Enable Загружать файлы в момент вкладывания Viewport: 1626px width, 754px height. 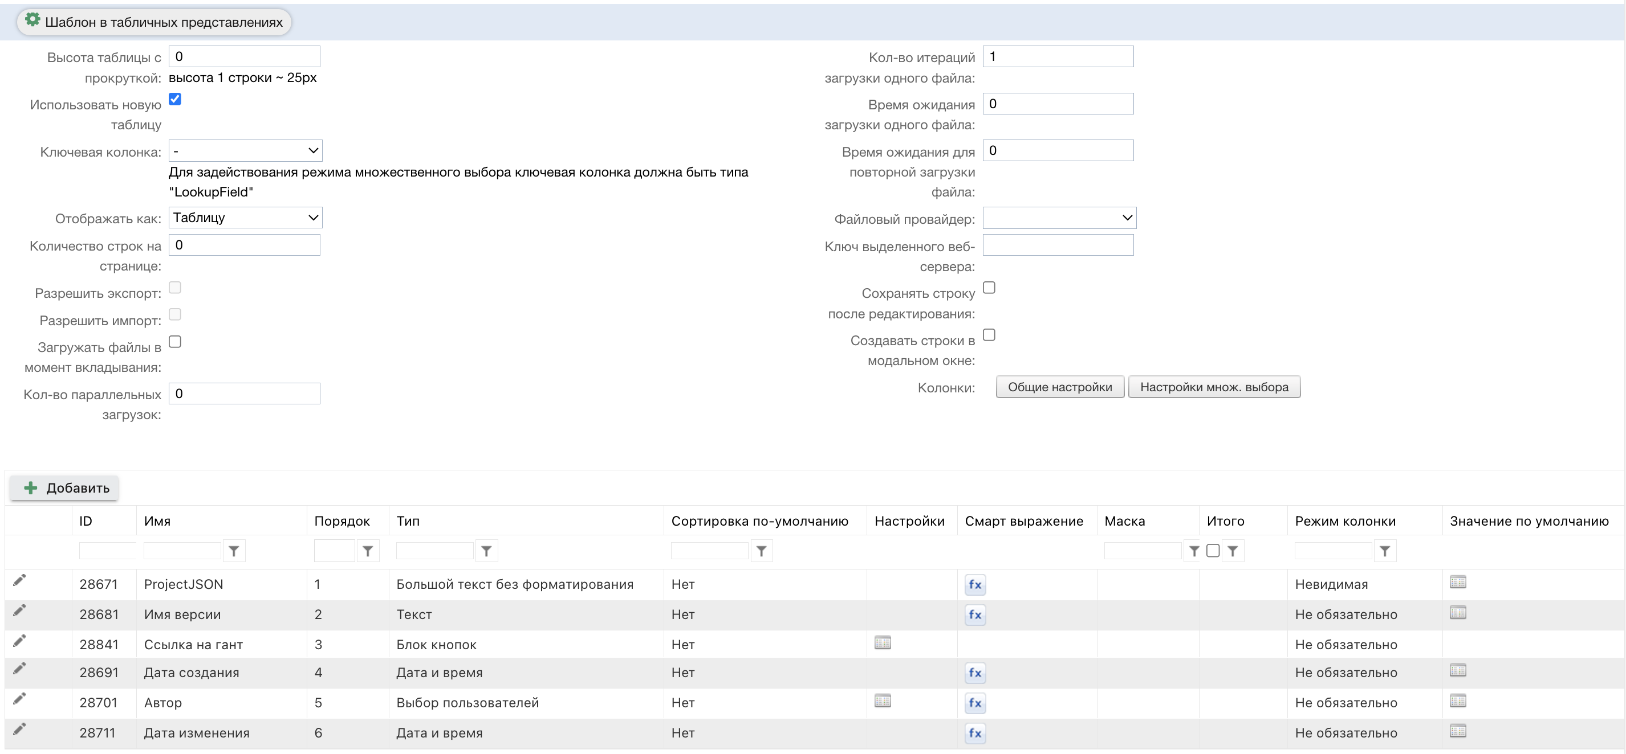176,342
